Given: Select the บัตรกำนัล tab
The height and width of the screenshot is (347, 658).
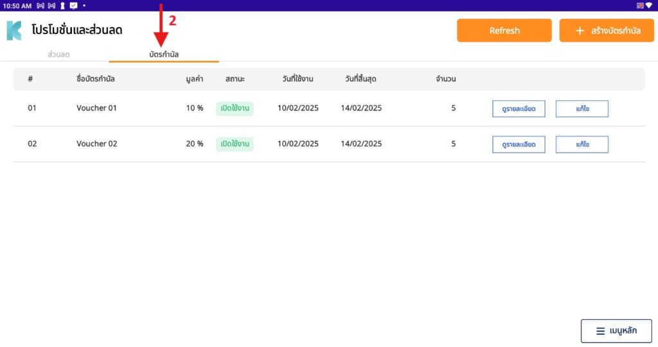Looking at the screenshot, I should pos(164,55).
